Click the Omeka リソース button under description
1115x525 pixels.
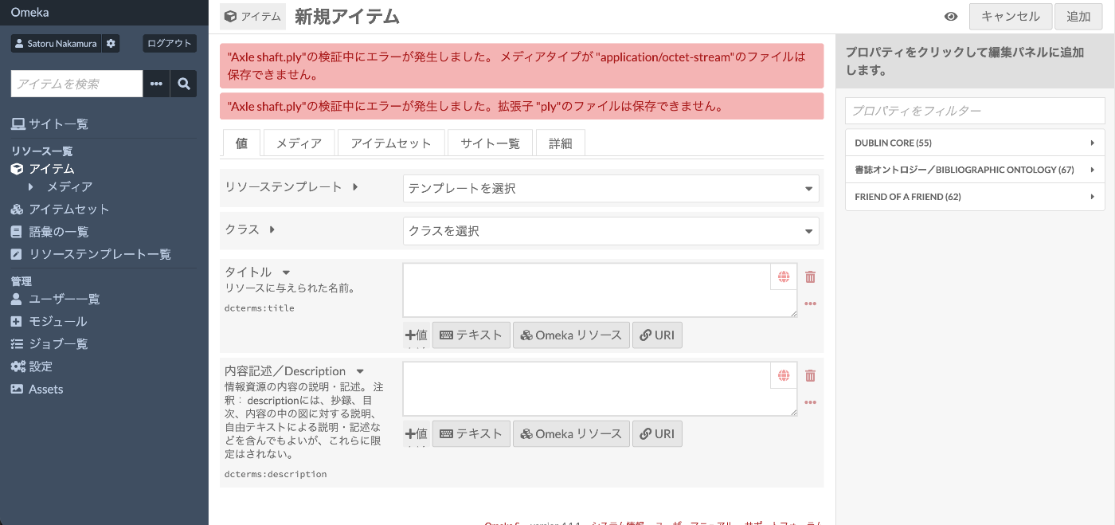pyautogui.click(x=572, y=434)
